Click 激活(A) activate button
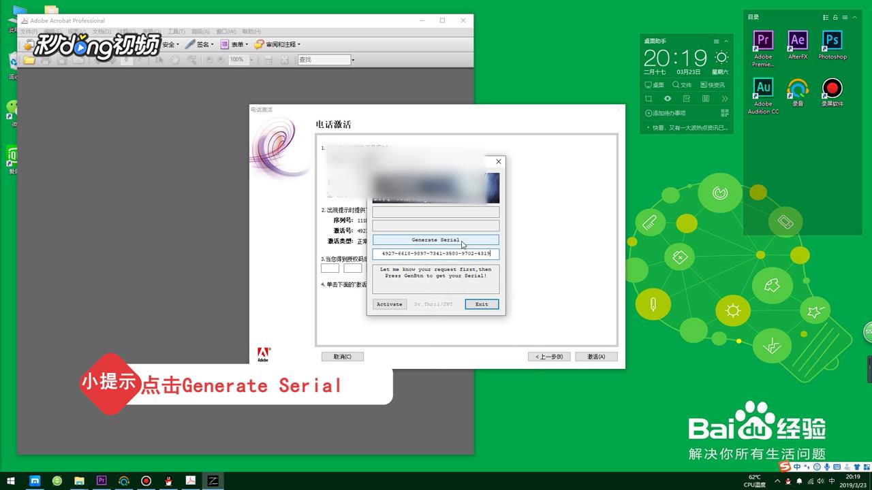This screenshot has width=872, height=490. 596,357
